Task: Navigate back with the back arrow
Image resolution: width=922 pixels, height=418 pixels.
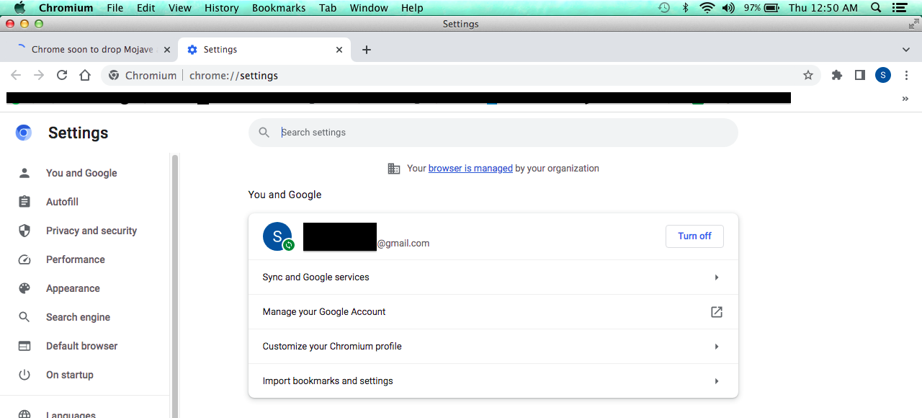Action: tap(16, 75)
